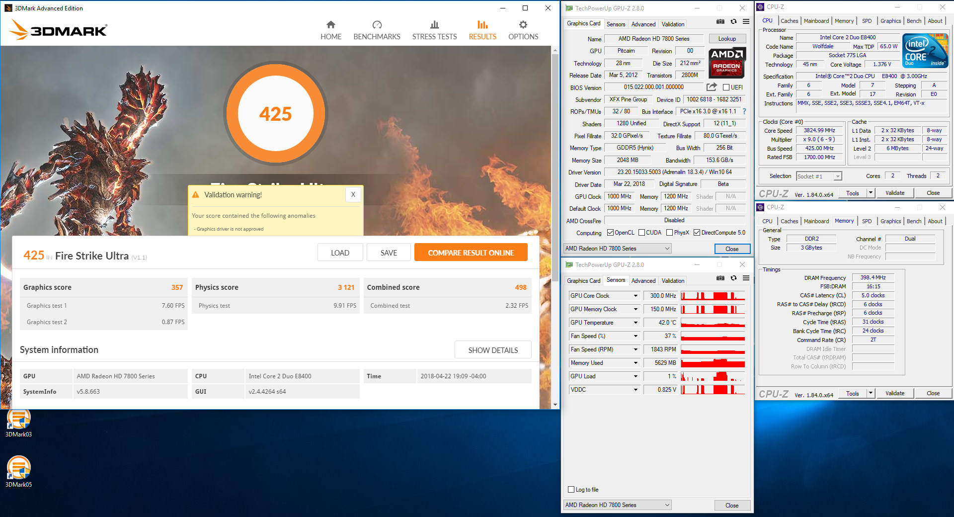Viewport: 954px width, 517px height.
Task: Toggle the UEFI checkbox in GPU-Z
Action: tap(726, 87)
